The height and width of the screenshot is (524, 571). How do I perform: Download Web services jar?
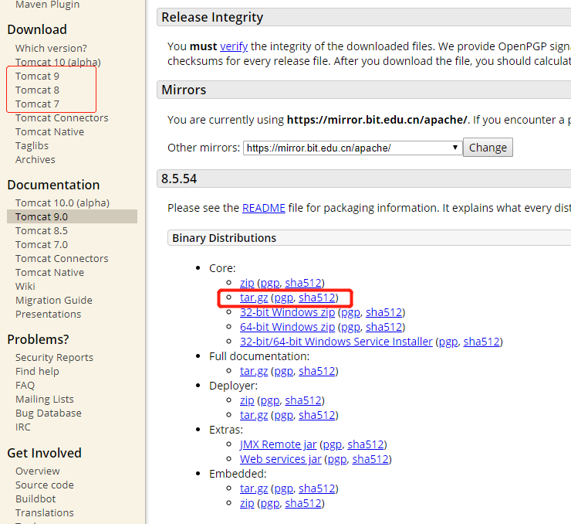[281, 459]
